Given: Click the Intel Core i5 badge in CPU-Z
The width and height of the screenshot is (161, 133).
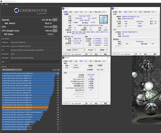Looking at the screenshot, I should (x=103, y=19).
